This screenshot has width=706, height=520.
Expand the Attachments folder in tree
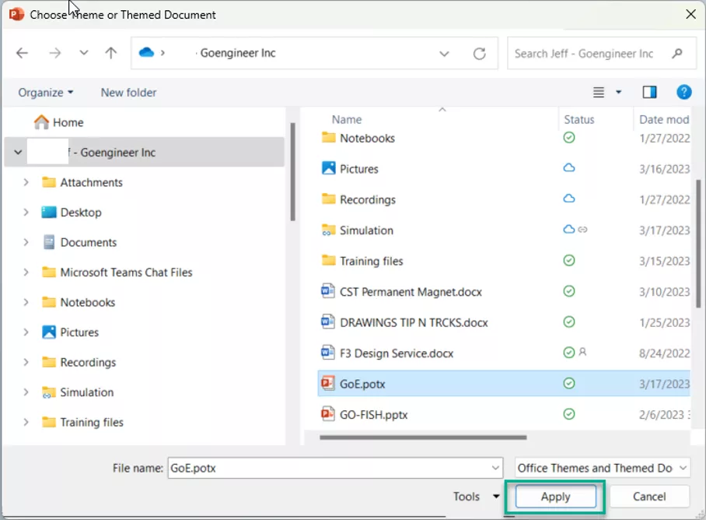26,182
